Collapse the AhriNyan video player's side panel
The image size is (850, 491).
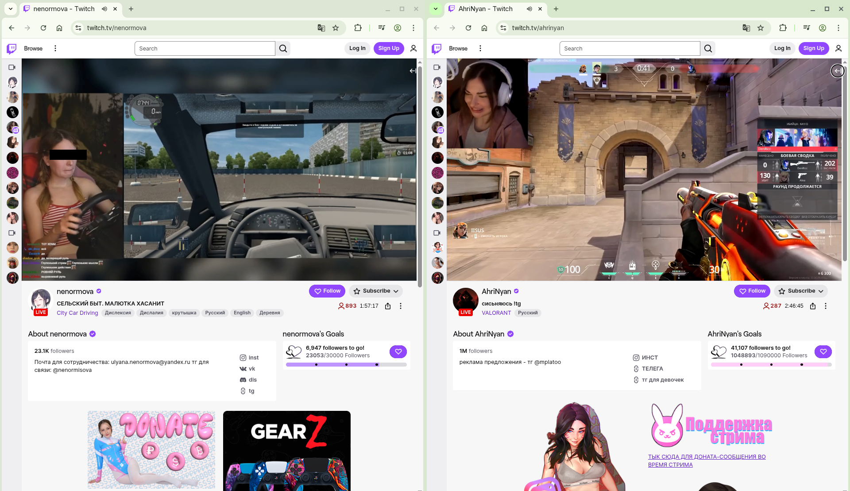point(837,71)
